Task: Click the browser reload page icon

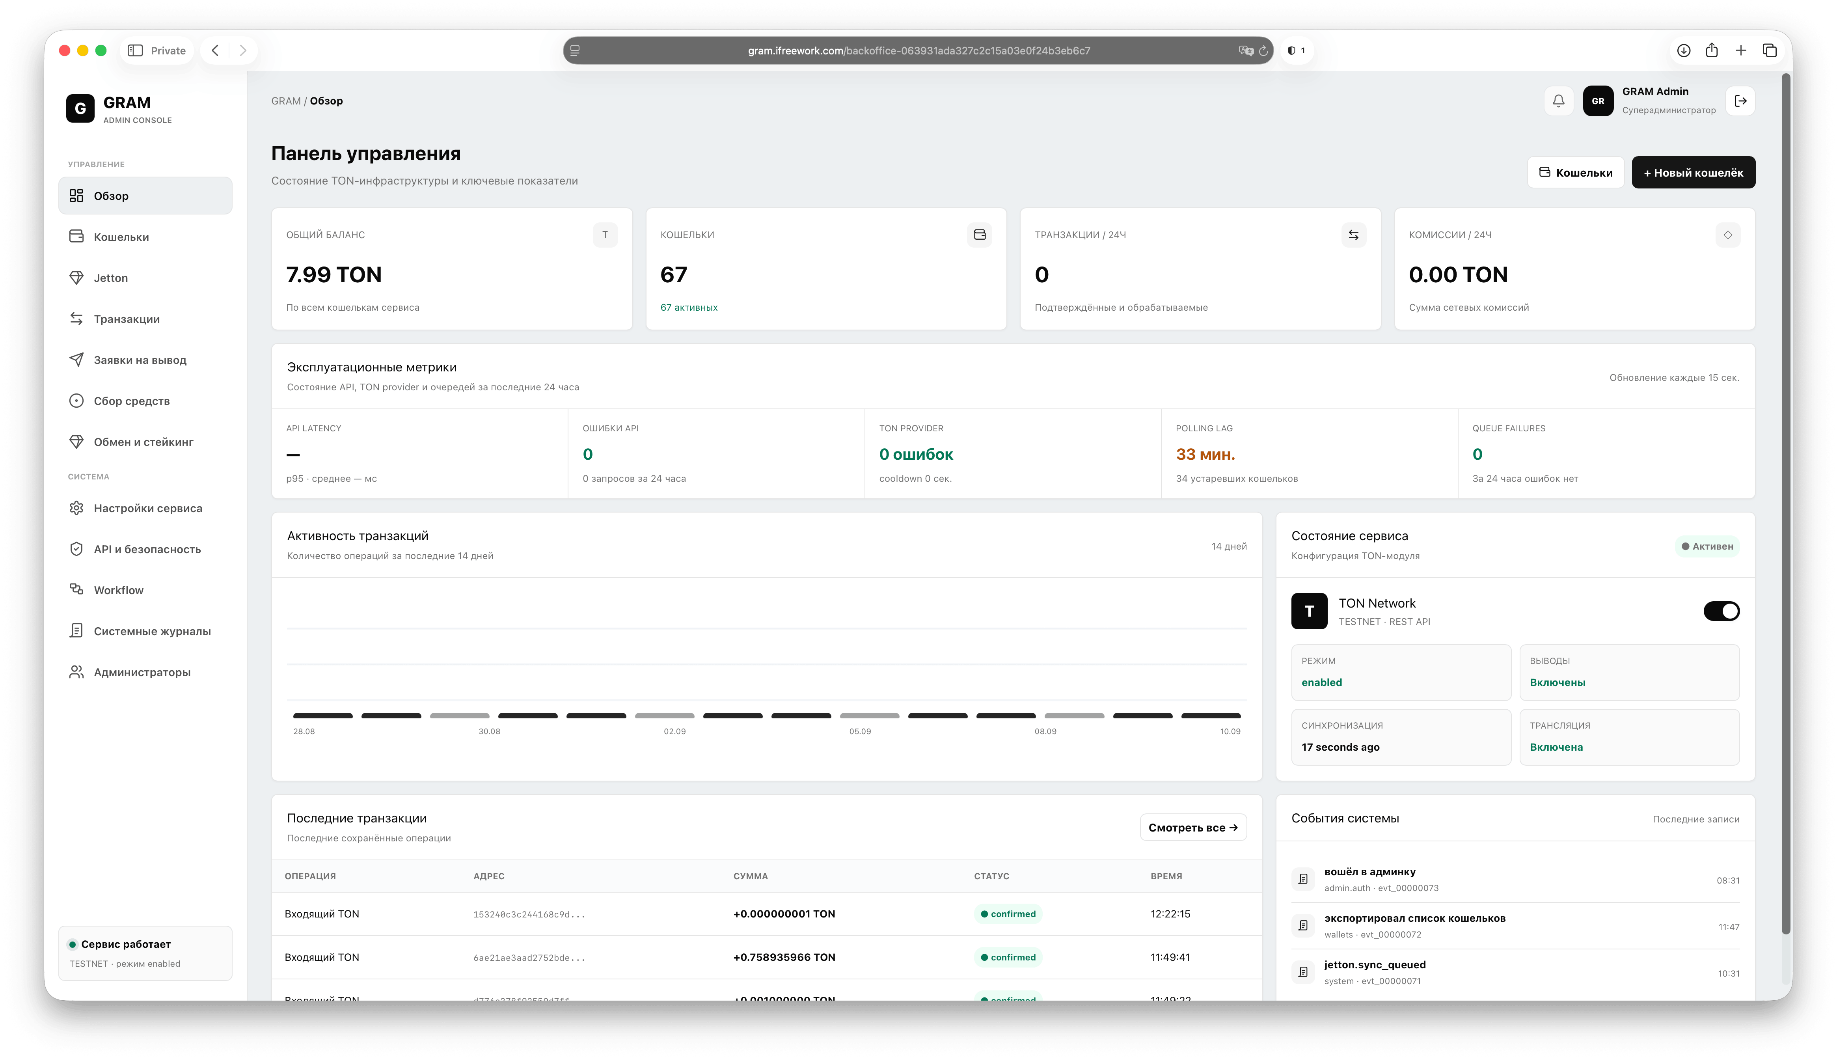Action: [x=1263, y=51]
